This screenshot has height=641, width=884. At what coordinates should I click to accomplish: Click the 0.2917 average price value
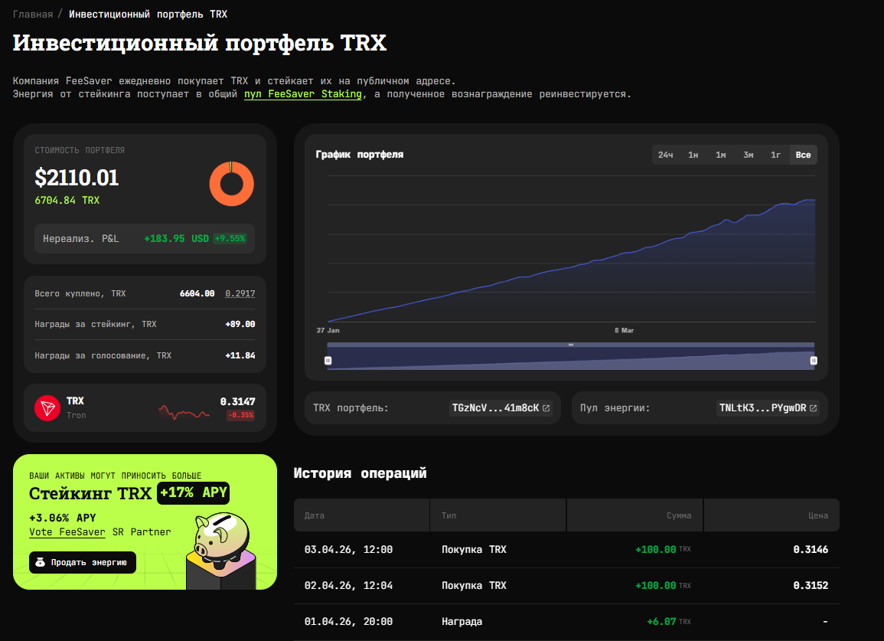(x=240, y=293)
